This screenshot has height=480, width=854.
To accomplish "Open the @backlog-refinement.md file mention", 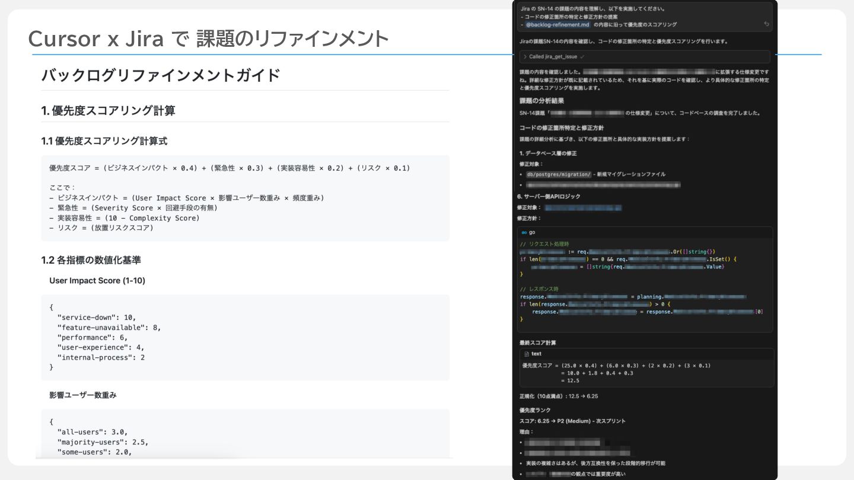I will click(557, 24).
